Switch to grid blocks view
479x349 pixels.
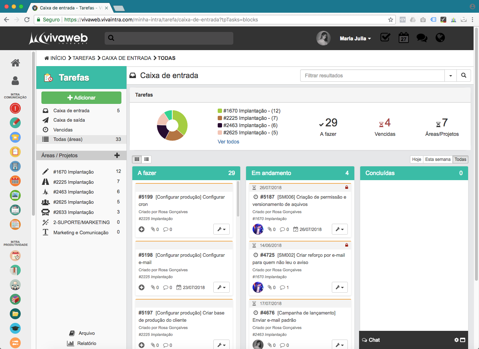point(137,159)
